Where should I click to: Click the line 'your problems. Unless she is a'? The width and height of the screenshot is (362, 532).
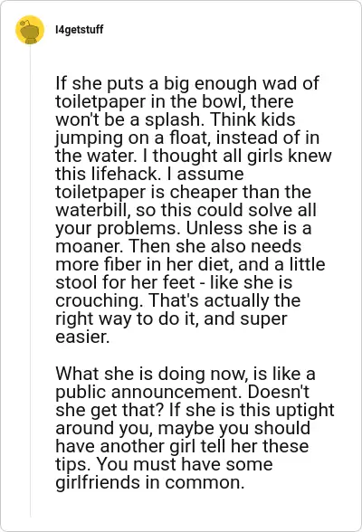coord(183,228)
